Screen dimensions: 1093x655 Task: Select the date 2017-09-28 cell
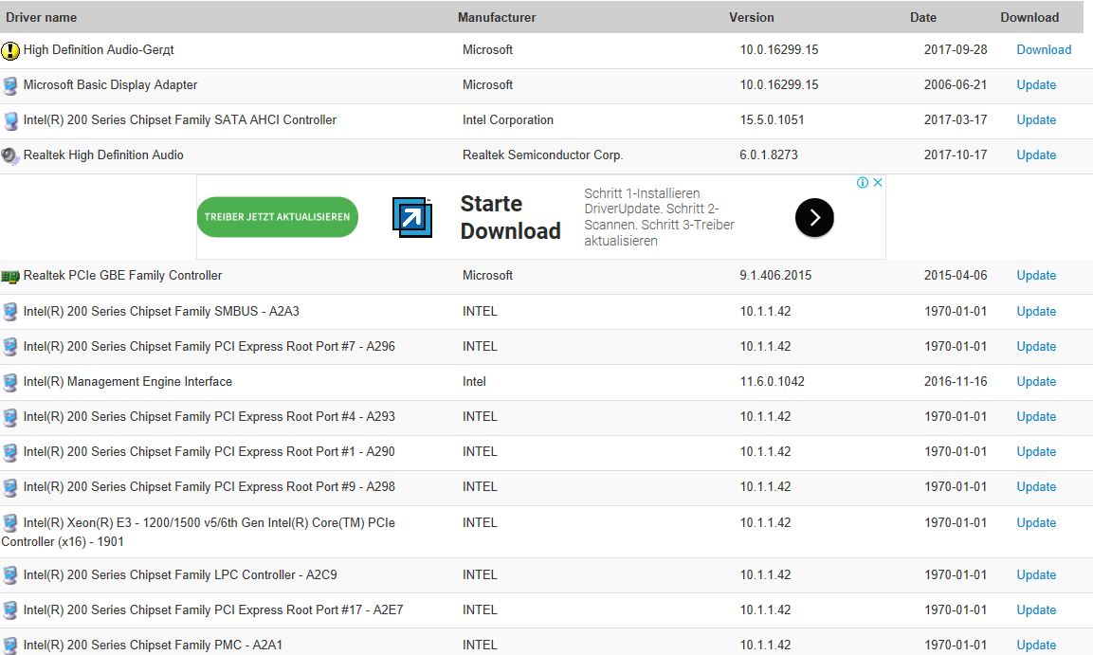tap(956, 49)
